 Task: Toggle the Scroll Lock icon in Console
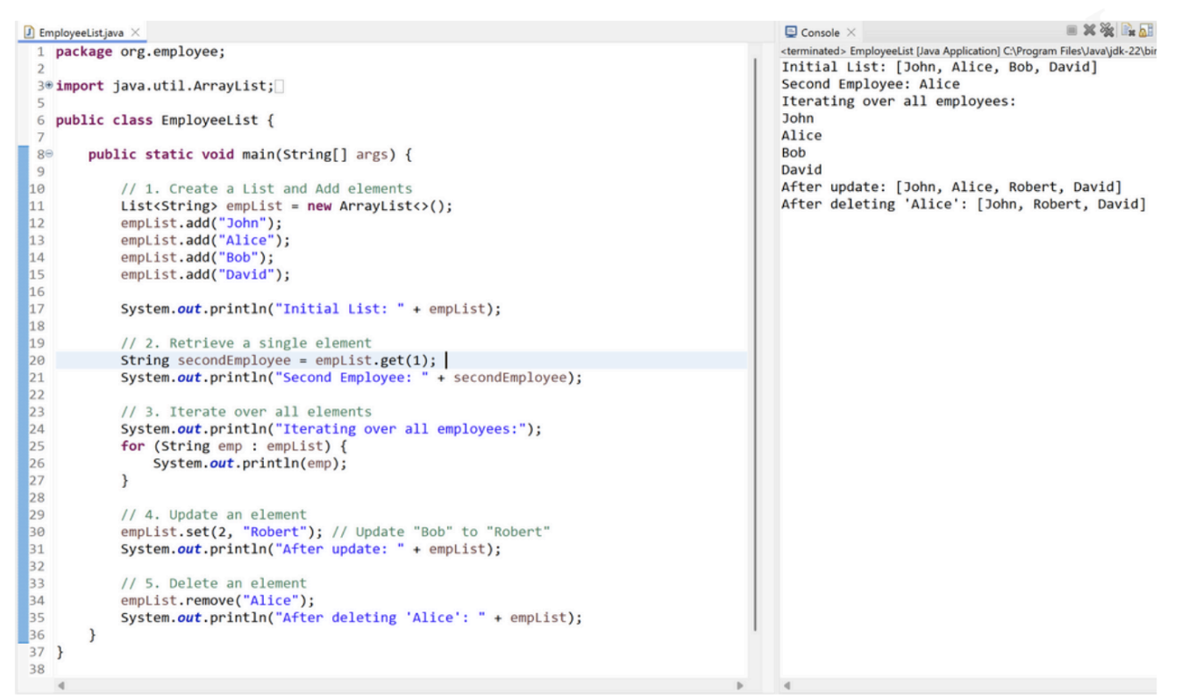pos(1148,32)
